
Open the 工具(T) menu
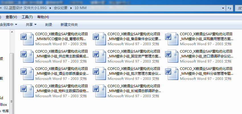click(x=27, y=17)
